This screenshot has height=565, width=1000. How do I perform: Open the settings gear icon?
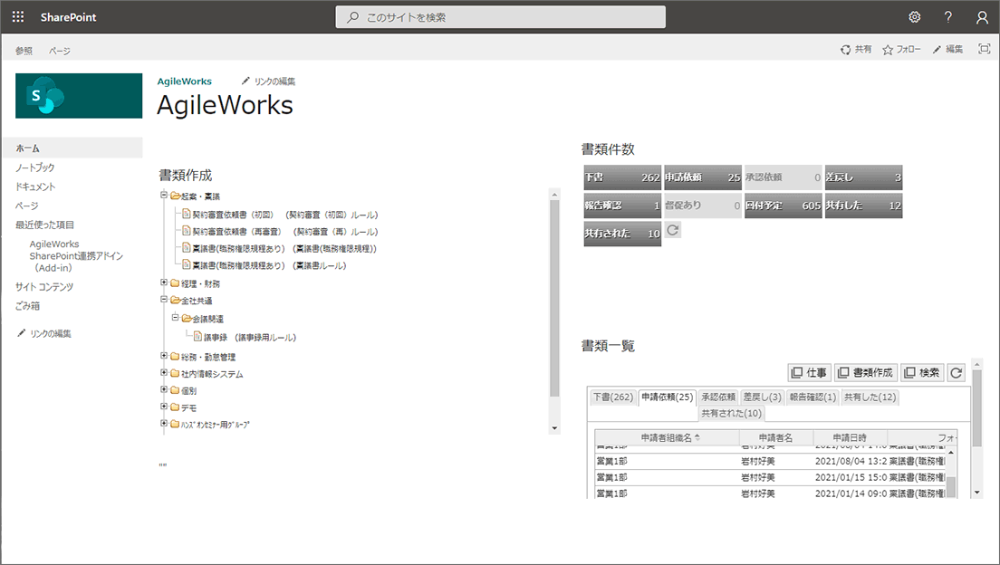(x=915, y=17)
